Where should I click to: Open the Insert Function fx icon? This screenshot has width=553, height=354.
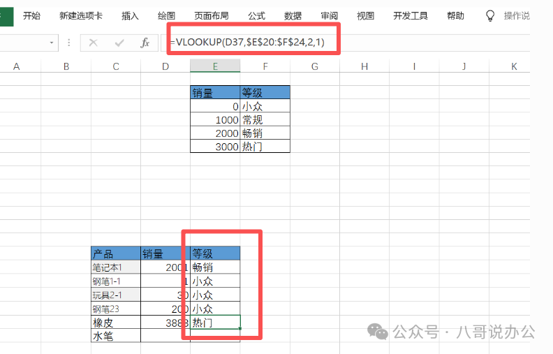click(x=145, y=43)
